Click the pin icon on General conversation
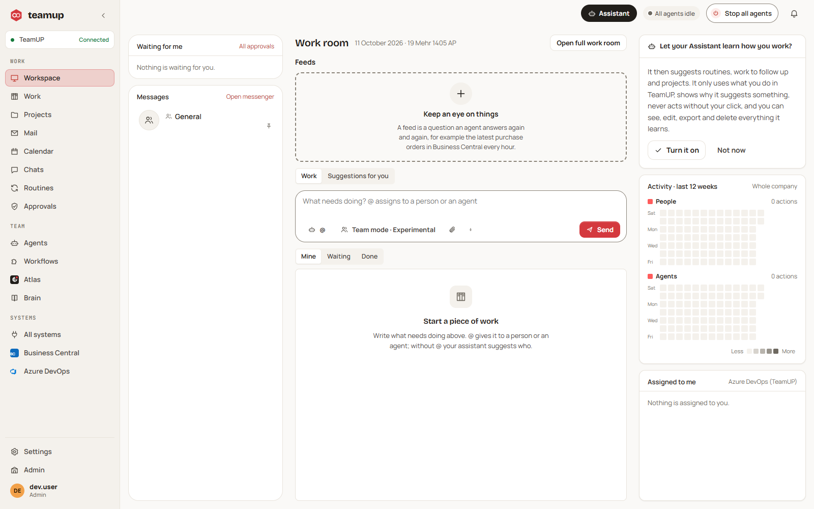Screen dimensions: 814x509 pyautogui.click(x=269, y=126)
